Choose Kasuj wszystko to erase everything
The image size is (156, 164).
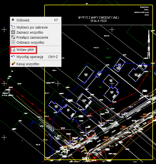(x=36, y=64)
